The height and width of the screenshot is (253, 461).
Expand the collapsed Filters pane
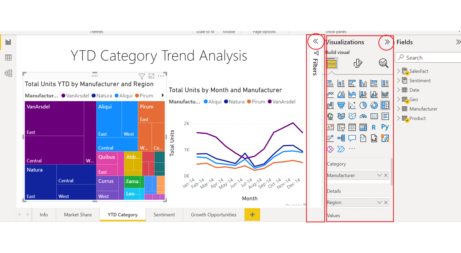pyautogui.click(x=315, y=41)
